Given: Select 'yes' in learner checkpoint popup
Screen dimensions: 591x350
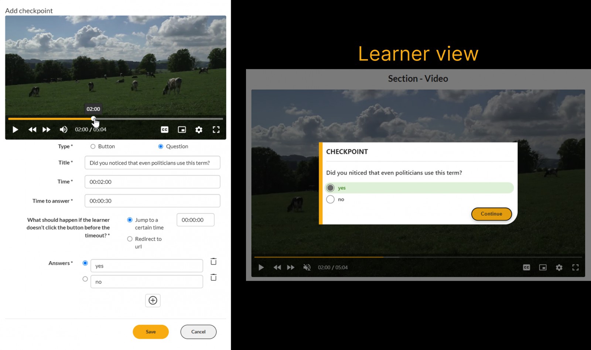Looking at the screenshot, I should click(x=330, y=188).
